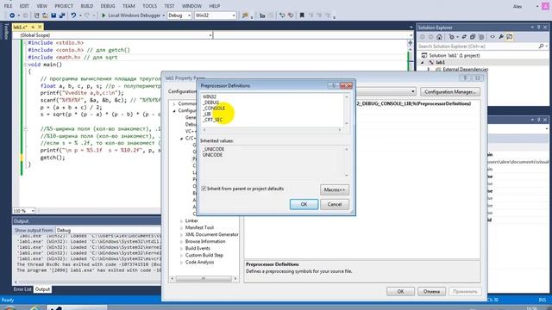Click the Sync with Active Document icon
Screen dimensions: 552x310
click(464, 37)
